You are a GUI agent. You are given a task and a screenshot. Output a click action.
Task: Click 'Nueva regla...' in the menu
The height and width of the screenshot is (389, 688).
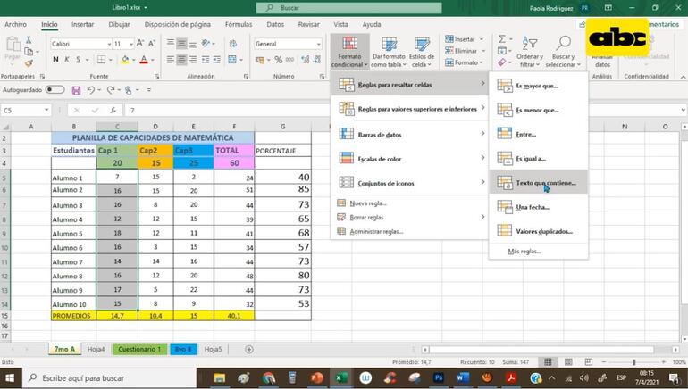coord(368,203)
